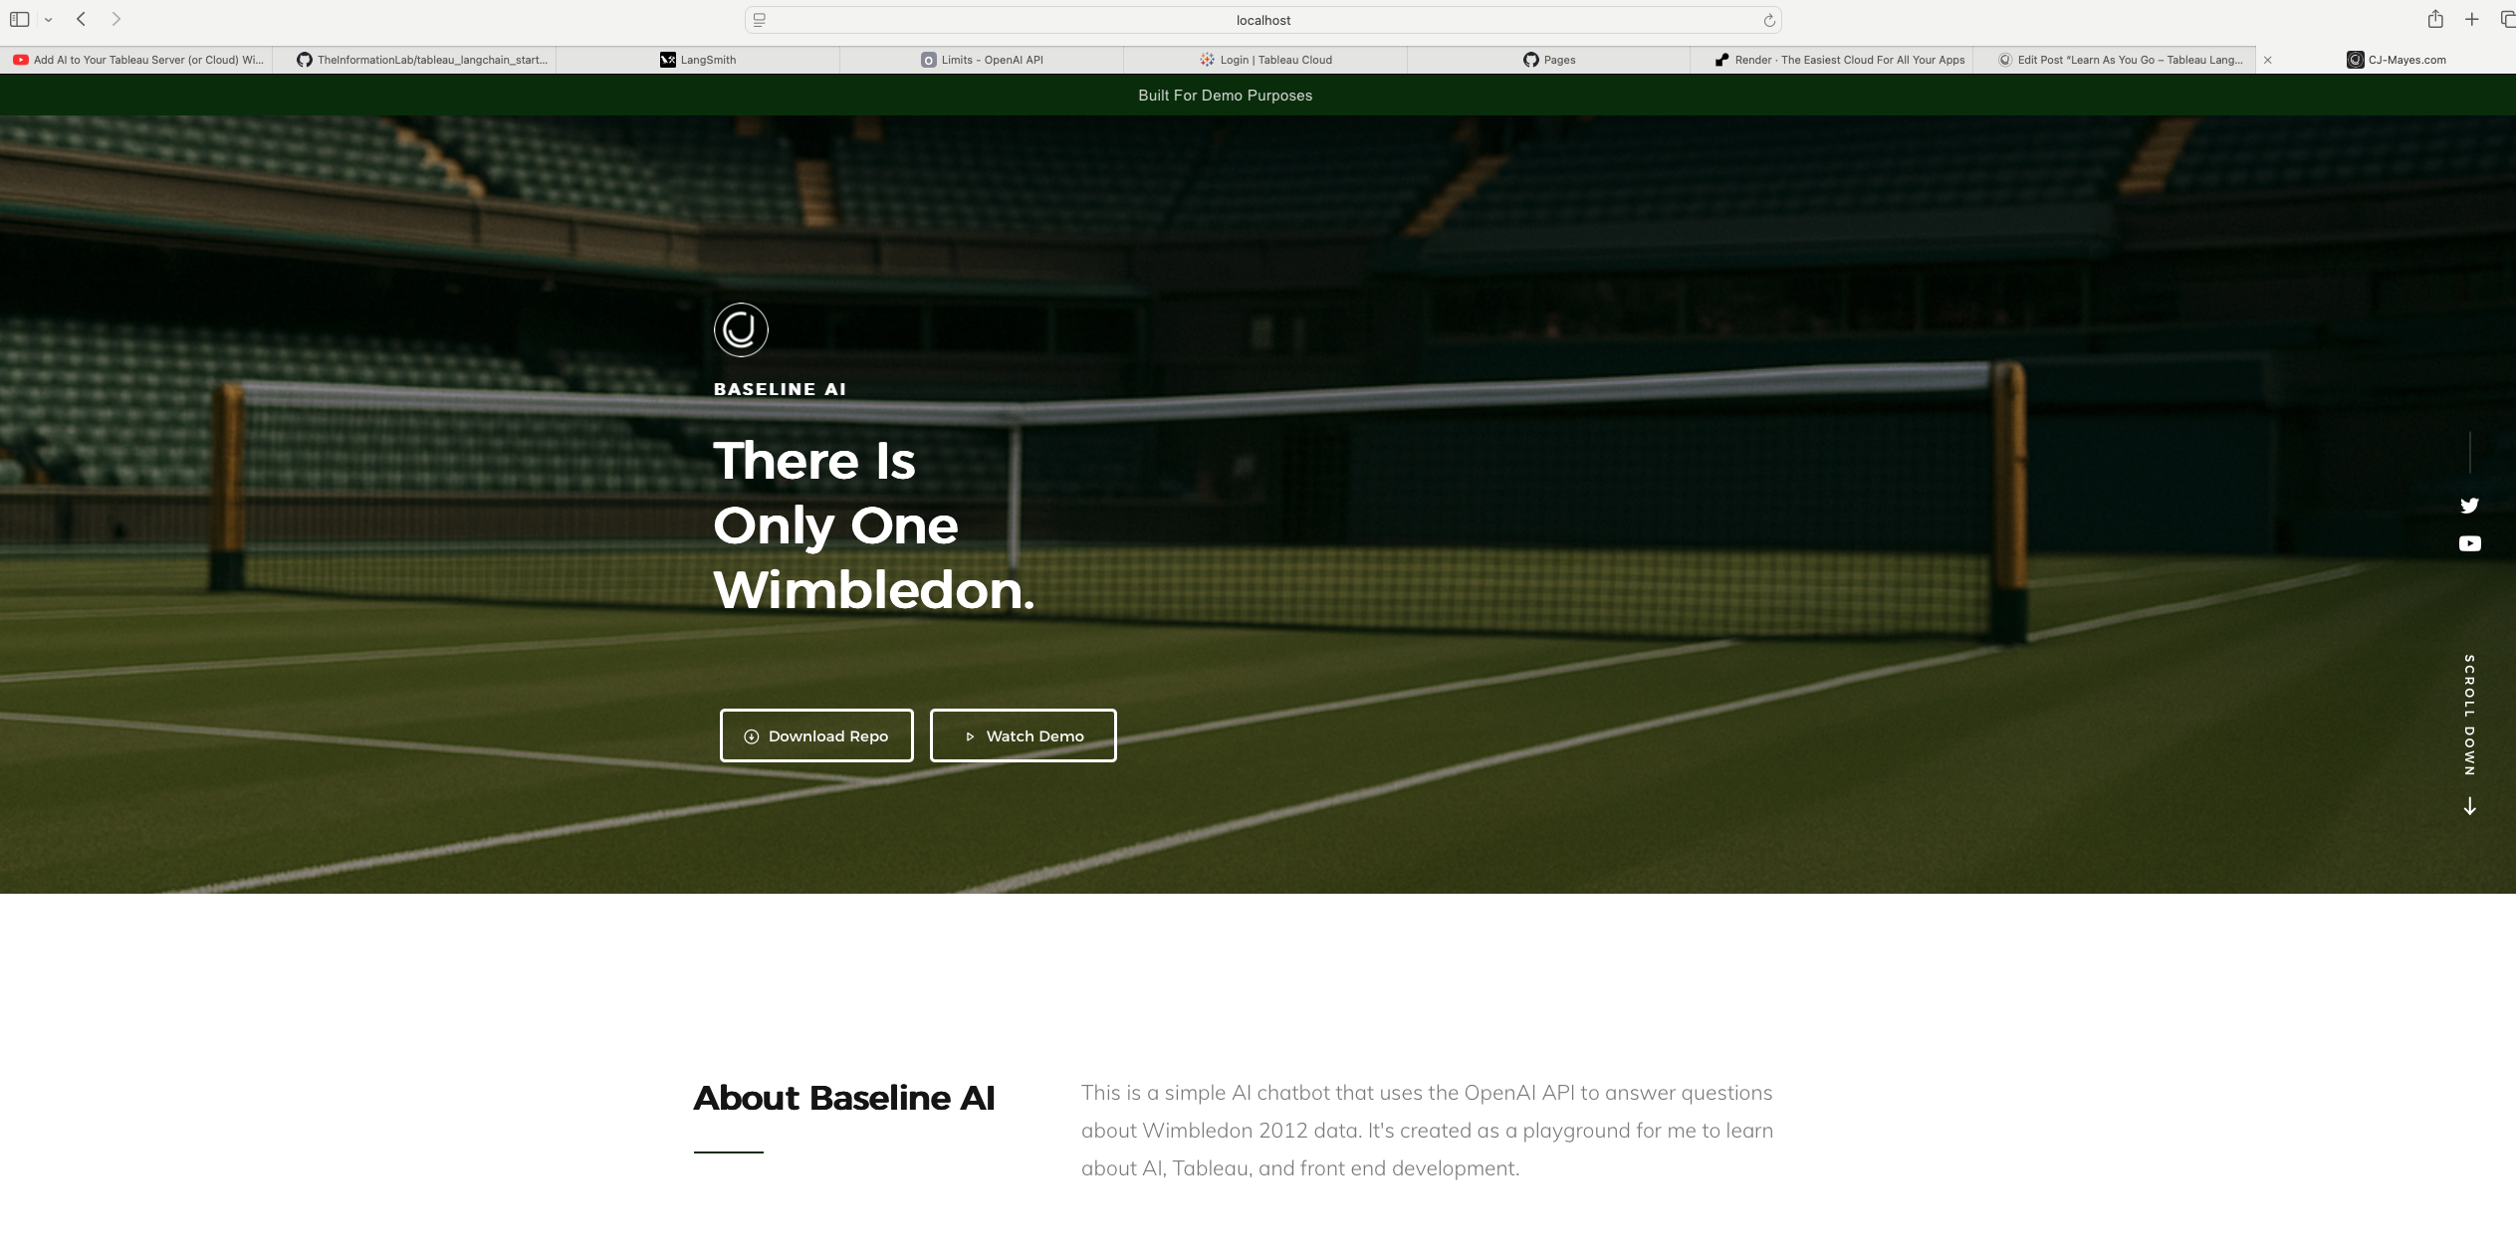Click the Watch Demo button
Screen dimensions: 2516x1255
pos(1024,735)
